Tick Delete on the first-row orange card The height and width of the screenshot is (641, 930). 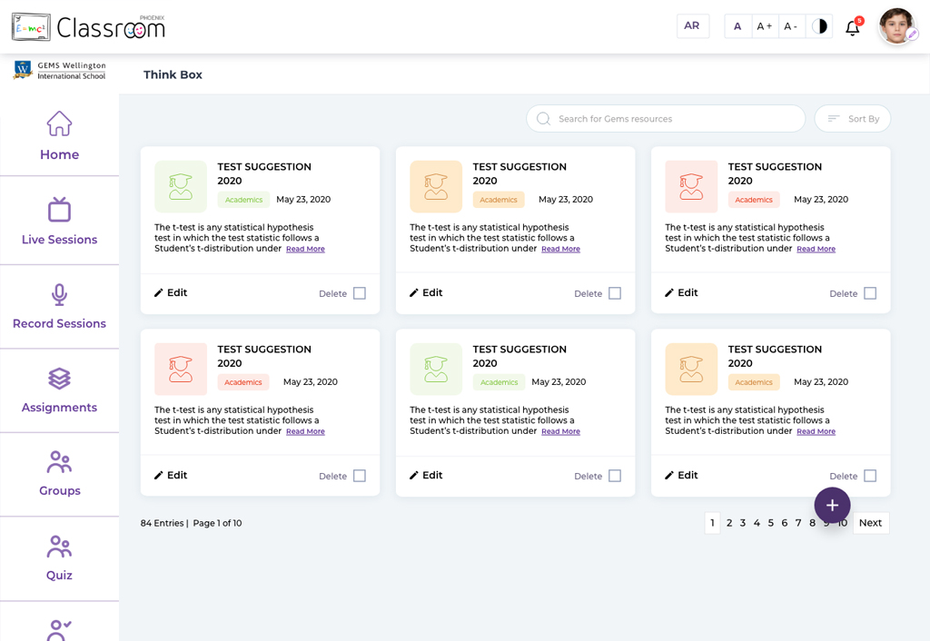coord(615,293)
